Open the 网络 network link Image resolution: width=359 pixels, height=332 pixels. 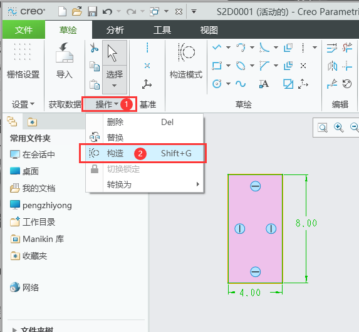[x=24, y=287]
